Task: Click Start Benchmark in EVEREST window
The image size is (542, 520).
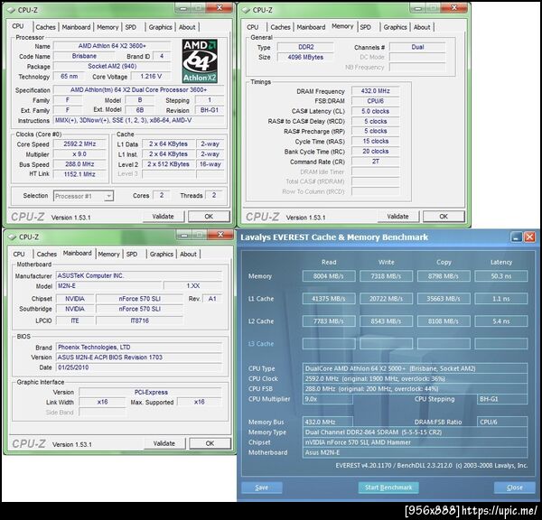Action: (x=388, y=487)
